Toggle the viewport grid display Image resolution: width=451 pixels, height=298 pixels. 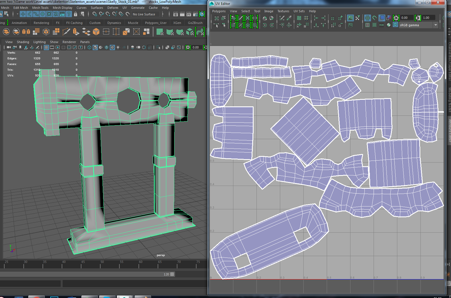(x=46, y=47)
